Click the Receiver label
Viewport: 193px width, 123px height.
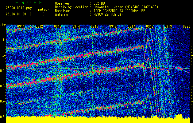pos(62,11)
